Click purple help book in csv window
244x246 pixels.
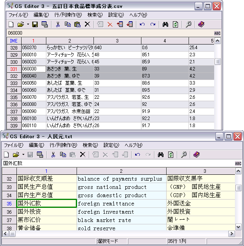tap(201, 24)
